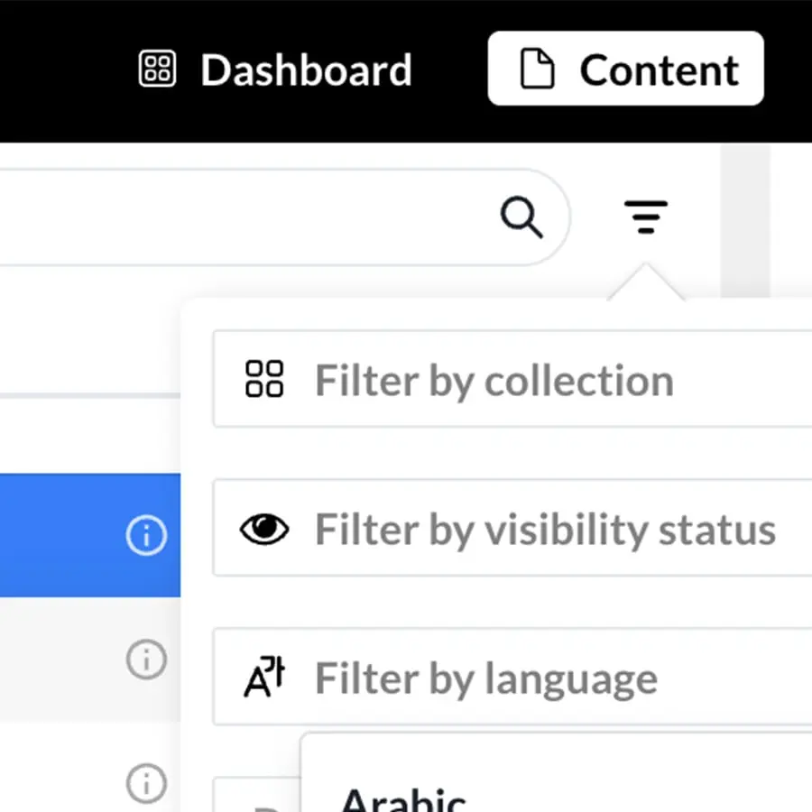
Task: Click the eye visibility icon
Action: [x=264, y=530]
